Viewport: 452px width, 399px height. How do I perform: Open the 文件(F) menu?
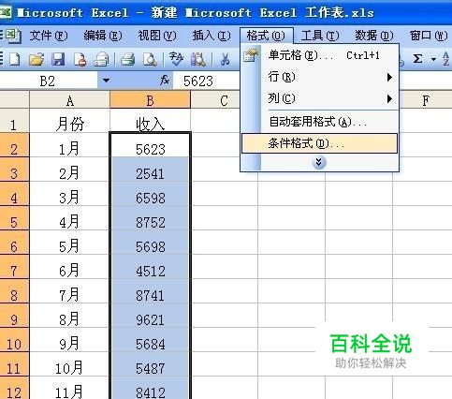click(x=49, y=36)
